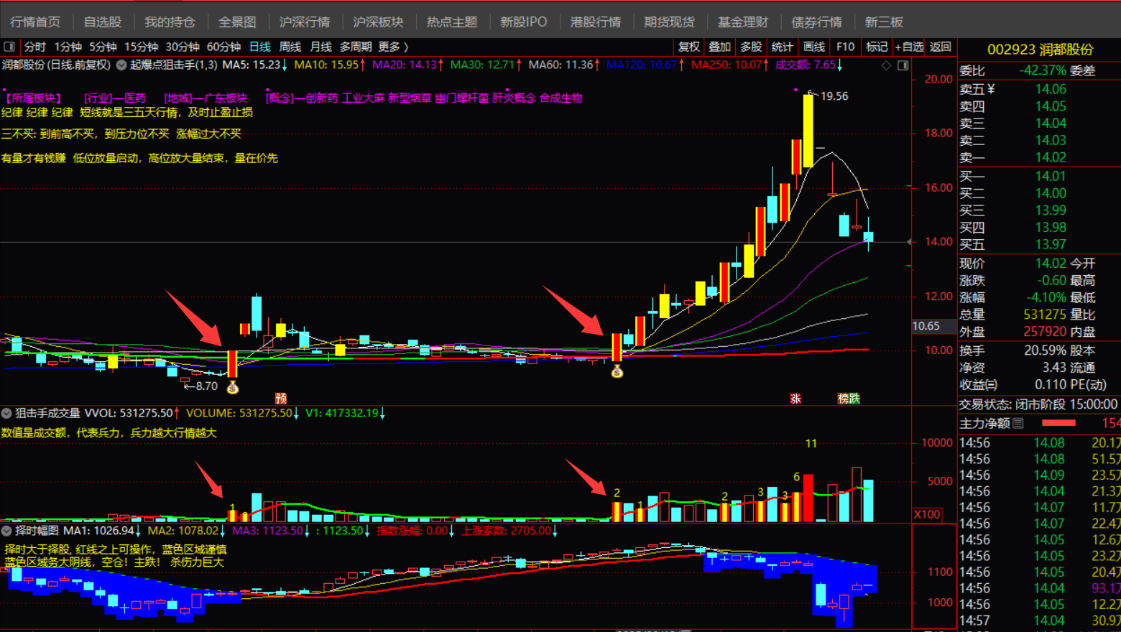Click the 涨 marker icon on chart
Viewport: 1121px width, 632px height.
tap(795, 398)
